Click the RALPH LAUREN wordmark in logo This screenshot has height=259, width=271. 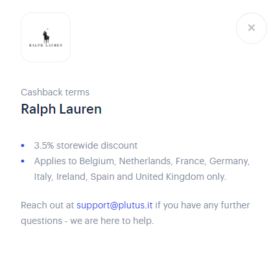click(45, 45)
